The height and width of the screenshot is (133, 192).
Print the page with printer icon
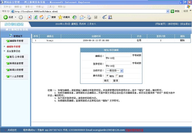89,17
